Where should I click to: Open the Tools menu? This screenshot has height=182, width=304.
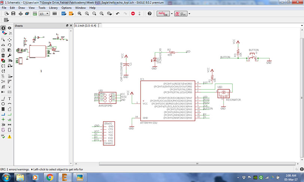42,8
